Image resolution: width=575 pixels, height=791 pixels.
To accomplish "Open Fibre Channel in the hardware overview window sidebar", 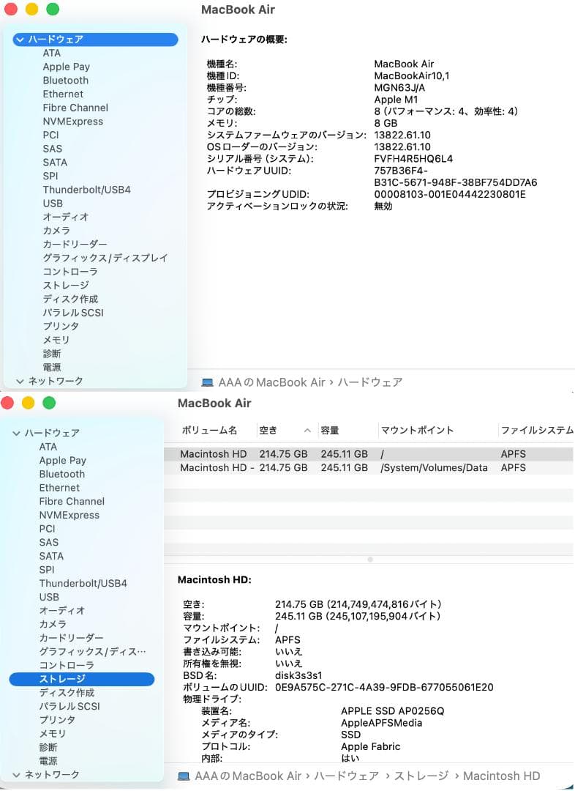I will click(x=75, y=108).
